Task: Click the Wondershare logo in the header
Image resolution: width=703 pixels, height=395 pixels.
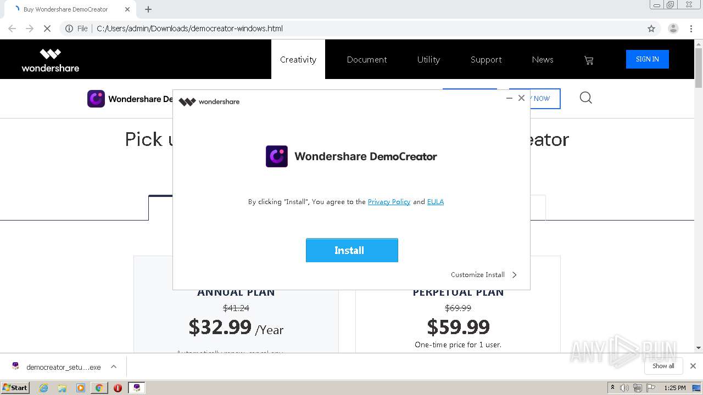Action: (51, 60)
